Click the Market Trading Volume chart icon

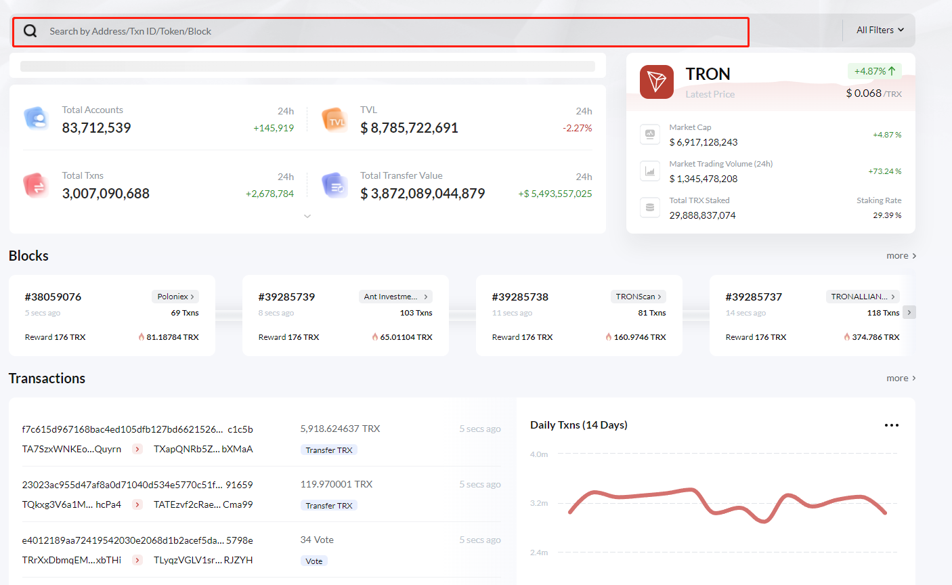[649, 171]
